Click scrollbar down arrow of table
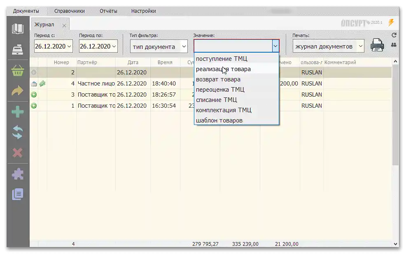The height and width of the screenshot is (254, 406). coord(395,244)
